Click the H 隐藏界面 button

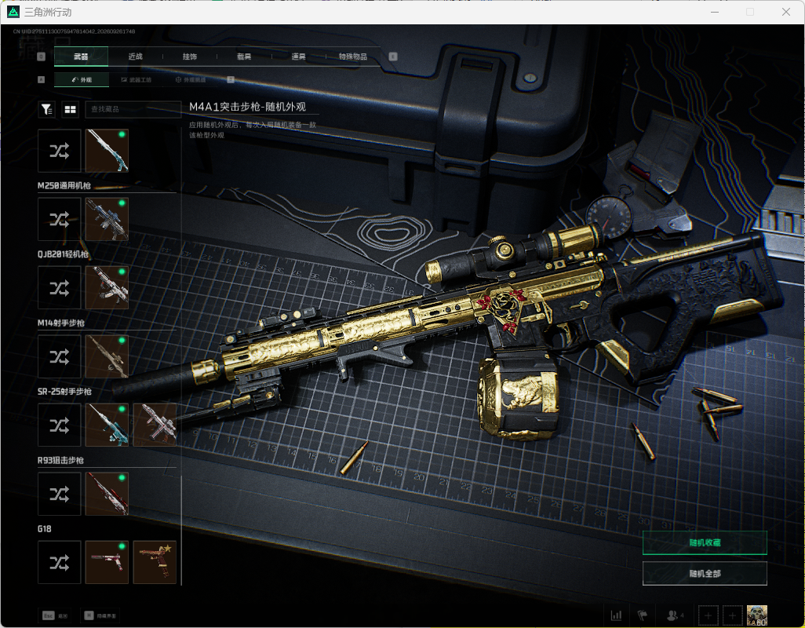(100, 615)
